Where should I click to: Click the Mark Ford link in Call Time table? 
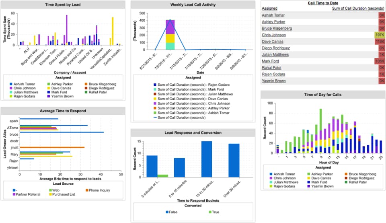[270, 61]
